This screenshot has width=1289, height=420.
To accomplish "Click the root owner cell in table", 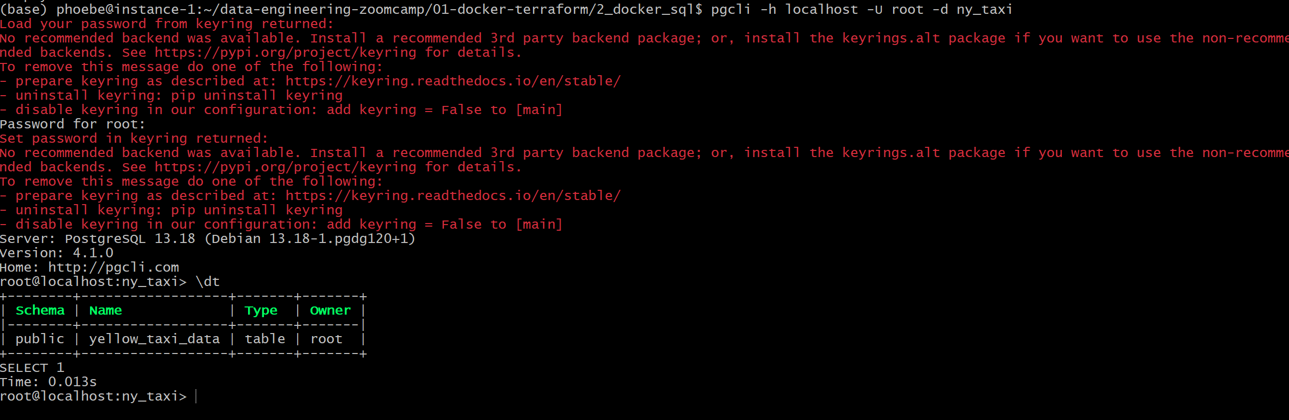I will [326, 339].
